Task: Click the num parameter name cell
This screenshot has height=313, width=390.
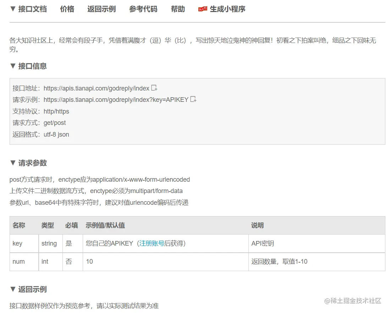Action: pos(24,262)
